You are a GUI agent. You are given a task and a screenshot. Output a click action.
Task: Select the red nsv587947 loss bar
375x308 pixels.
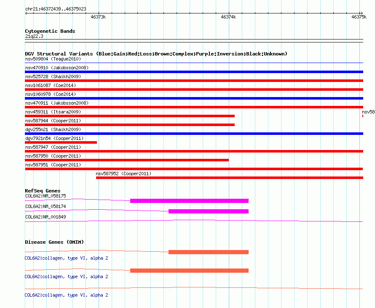click(x=194, y=151)
